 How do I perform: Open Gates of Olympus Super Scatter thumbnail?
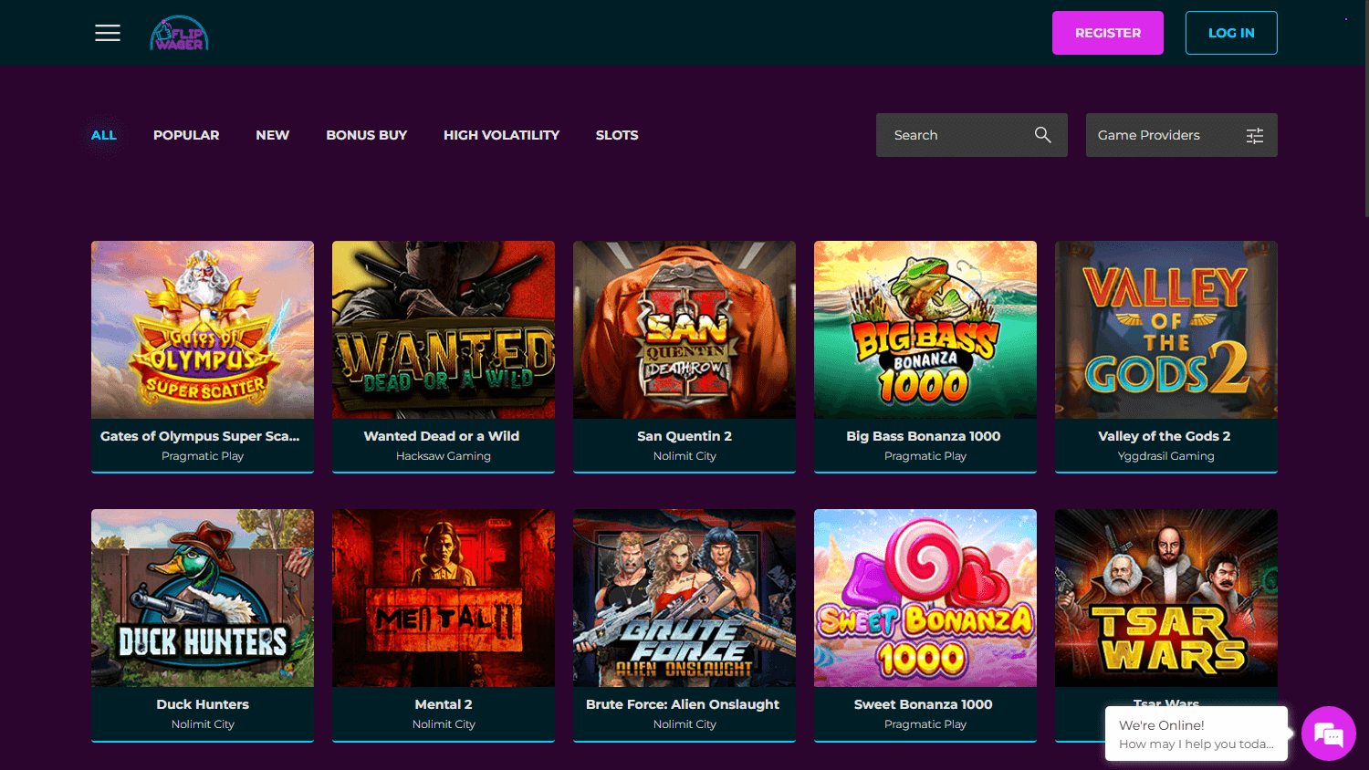click(x=203, y=329)
